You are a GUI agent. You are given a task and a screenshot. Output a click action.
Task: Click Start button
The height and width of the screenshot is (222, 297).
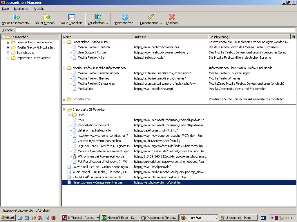8,218
